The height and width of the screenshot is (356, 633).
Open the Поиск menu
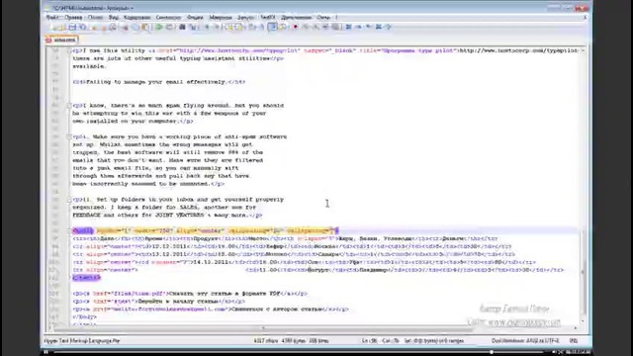point(95,18)
